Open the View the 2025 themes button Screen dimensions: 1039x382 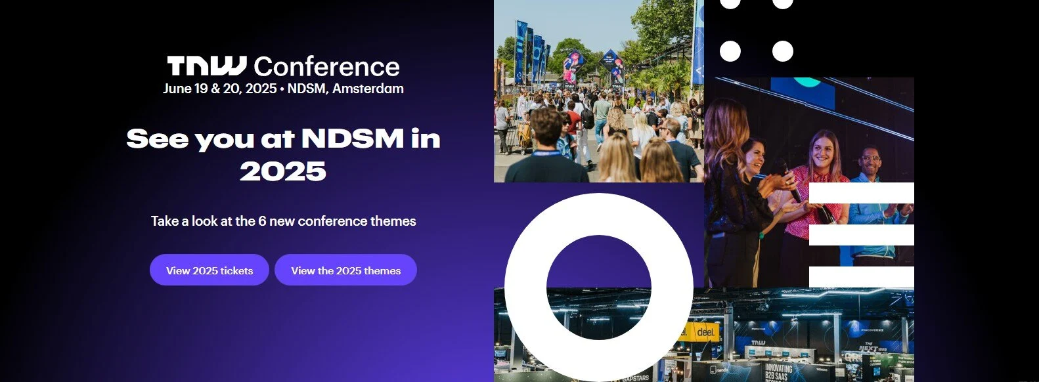(345, 270)
